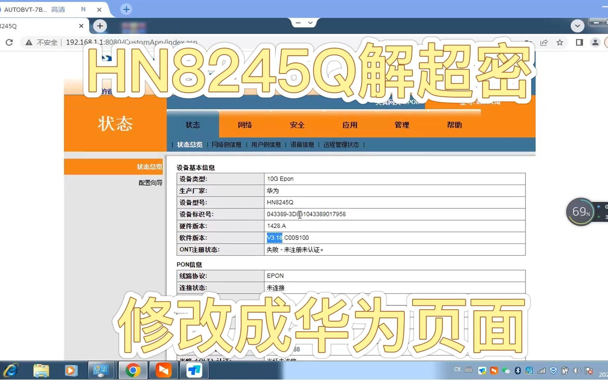Screen dimensions: 608x380
Task: Open the browser profile icon
Action: (595, 42)
